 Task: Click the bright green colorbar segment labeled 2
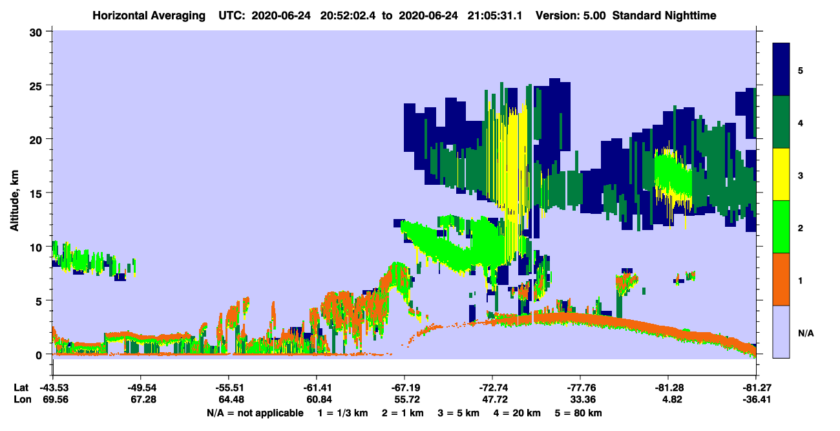[782, 226]
